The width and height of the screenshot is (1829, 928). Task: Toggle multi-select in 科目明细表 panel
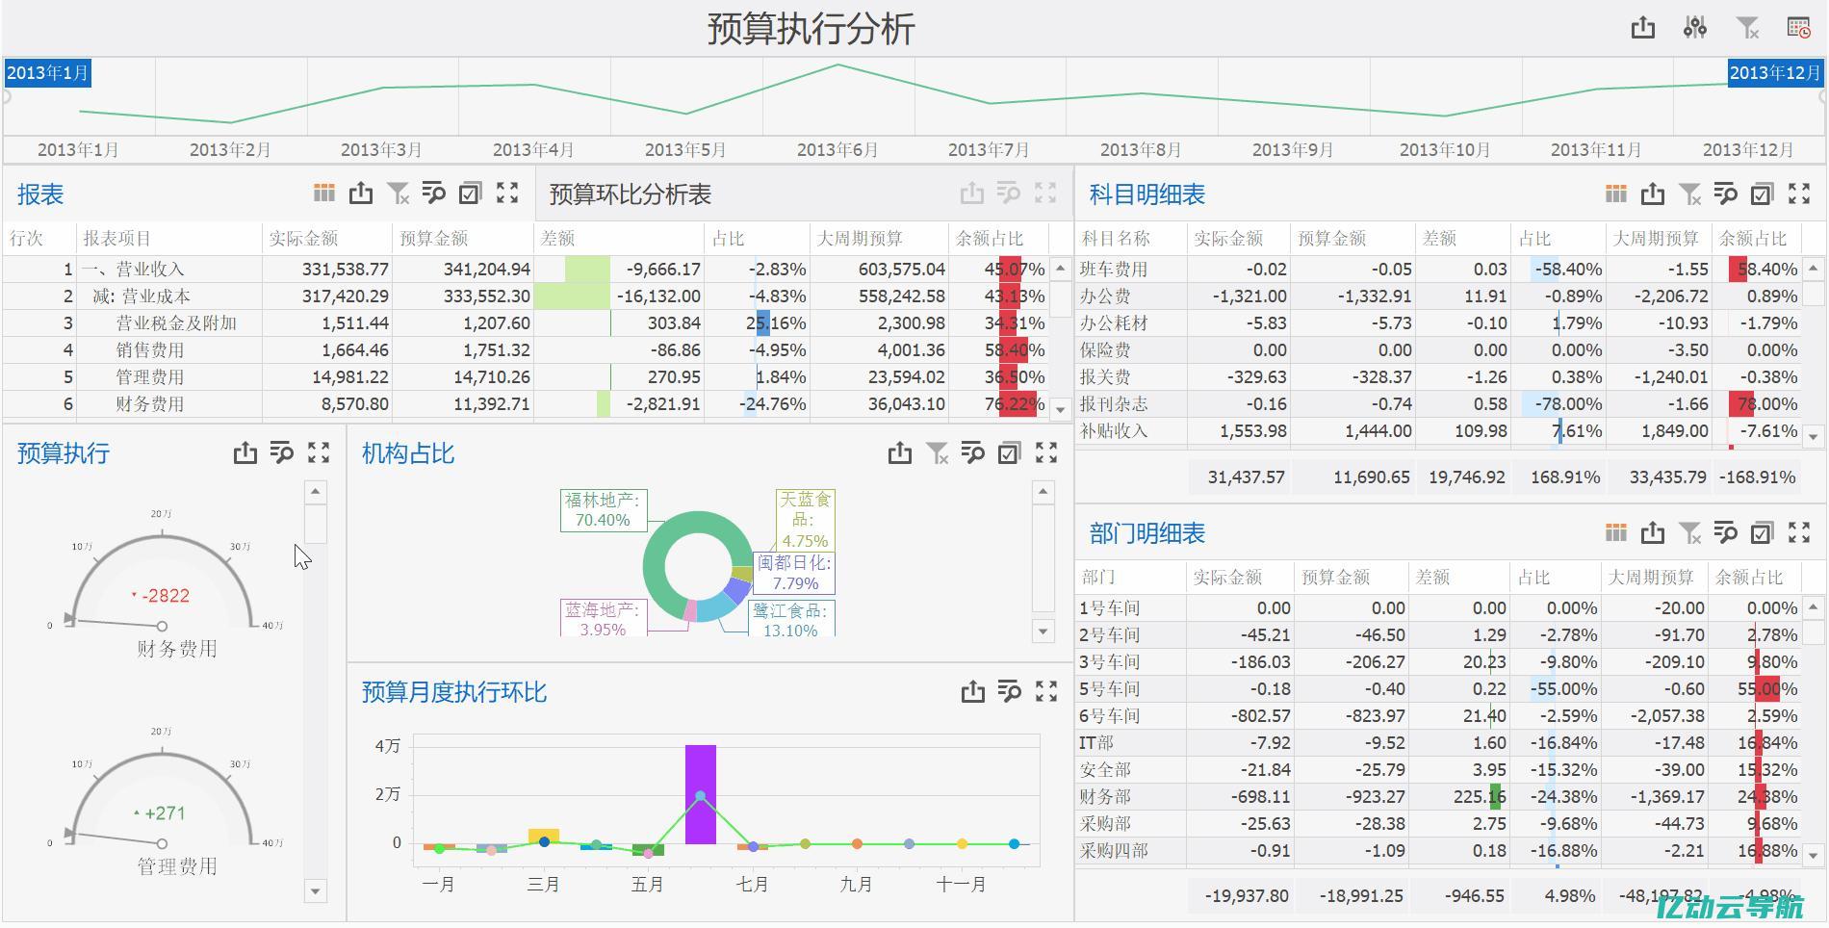[x=1762, y=194]
